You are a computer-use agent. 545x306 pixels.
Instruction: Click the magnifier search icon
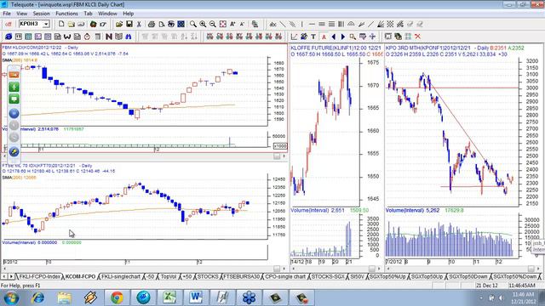pyautogui.click(x=193, y=24)
